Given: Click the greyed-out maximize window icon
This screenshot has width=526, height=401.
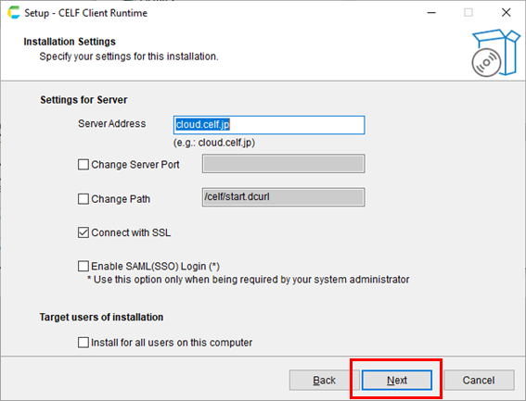Looking at the screenshot, I should point(468,13).
